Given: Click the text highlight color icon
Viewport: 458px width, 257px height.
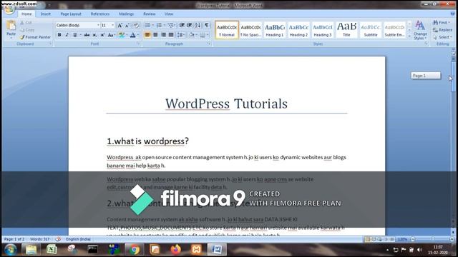Looking at the screenshot, I should click(x=122, y=35).
